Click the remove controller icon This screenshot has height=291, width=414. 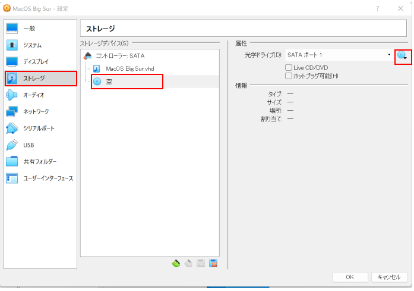click(188, 264)
